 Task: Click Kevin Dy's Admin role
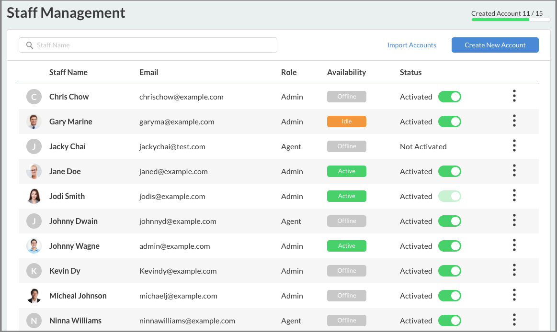292,271
